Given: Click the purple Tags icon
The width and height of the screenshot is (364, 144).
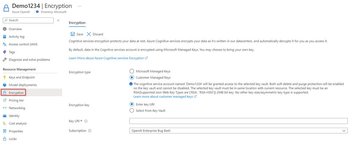Looking at the screenshot, I should (x=5, y=52).
